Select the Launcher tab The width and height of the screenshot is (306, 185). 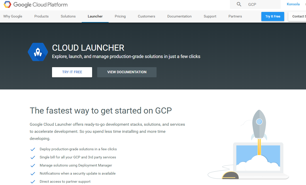coord(95,16)
